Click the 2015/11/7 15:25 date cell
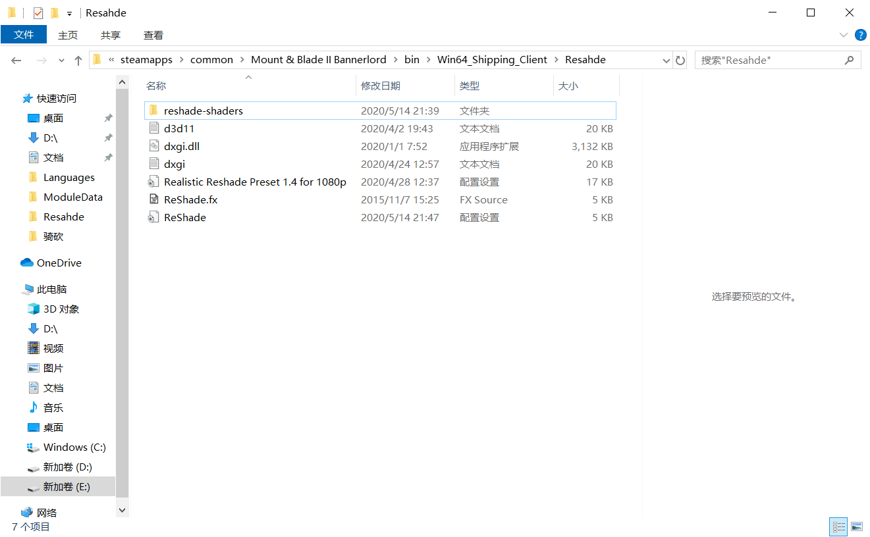Image resolution: width=870 pixels, height=537 pixels. click(x=400, y=199)
